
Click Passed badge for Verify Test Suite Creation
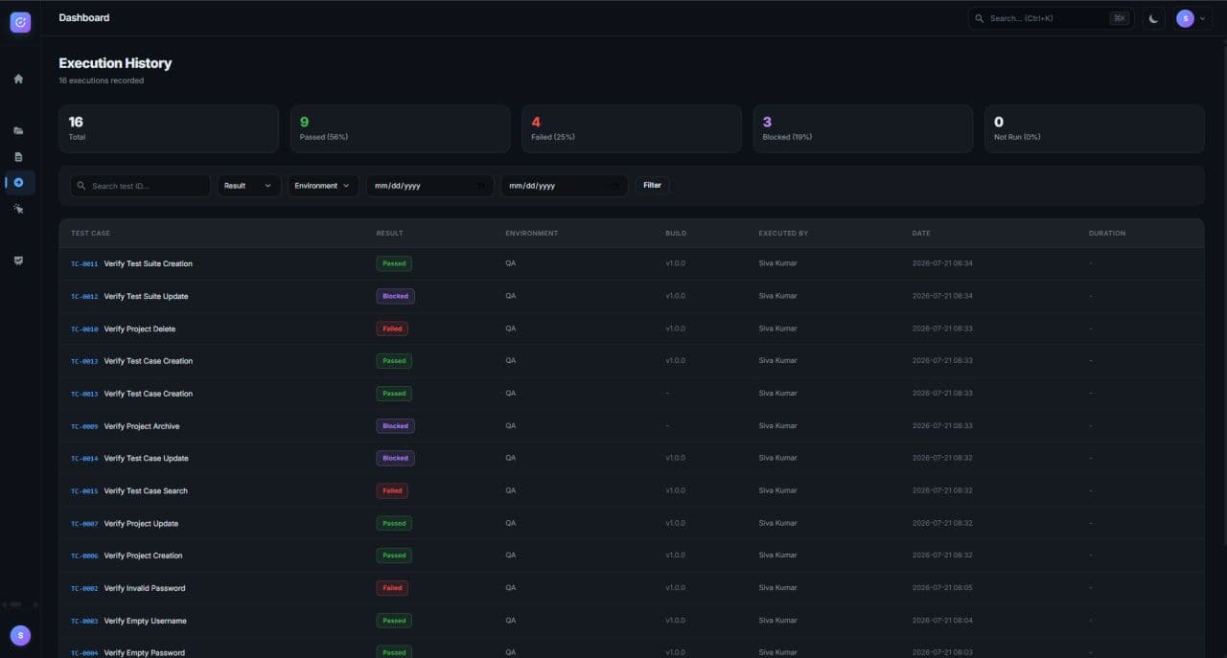[x=394, y=263]
